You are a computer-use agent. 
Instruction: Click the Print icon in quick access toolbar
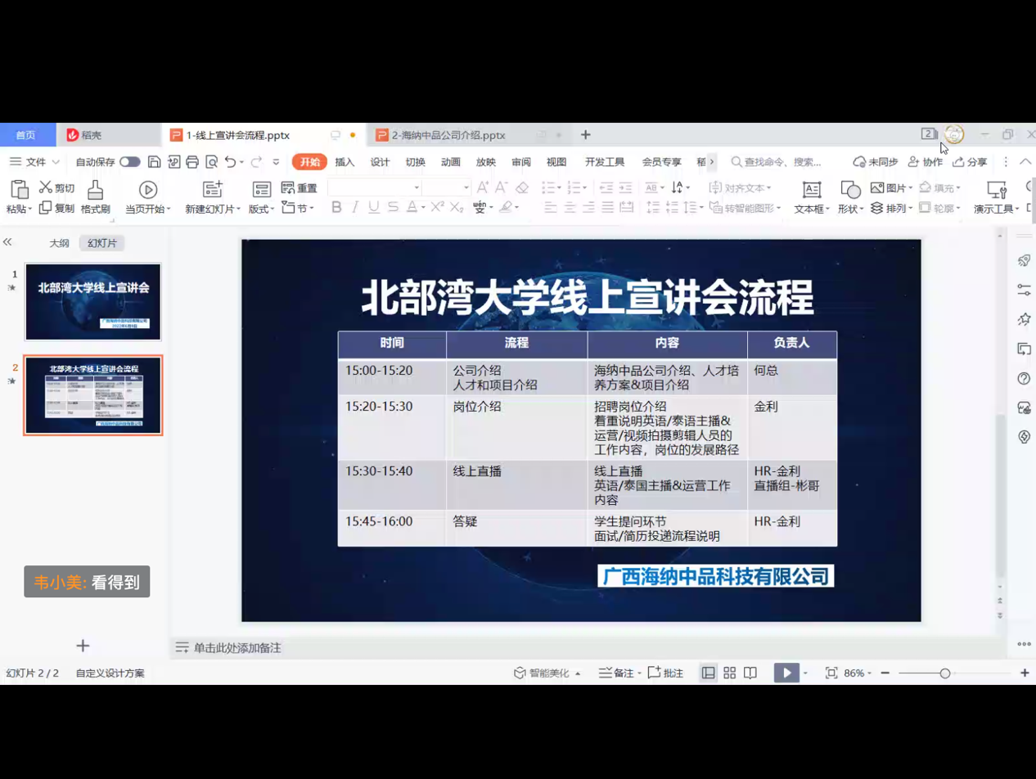pyautogui.click(x=192, y=162)
